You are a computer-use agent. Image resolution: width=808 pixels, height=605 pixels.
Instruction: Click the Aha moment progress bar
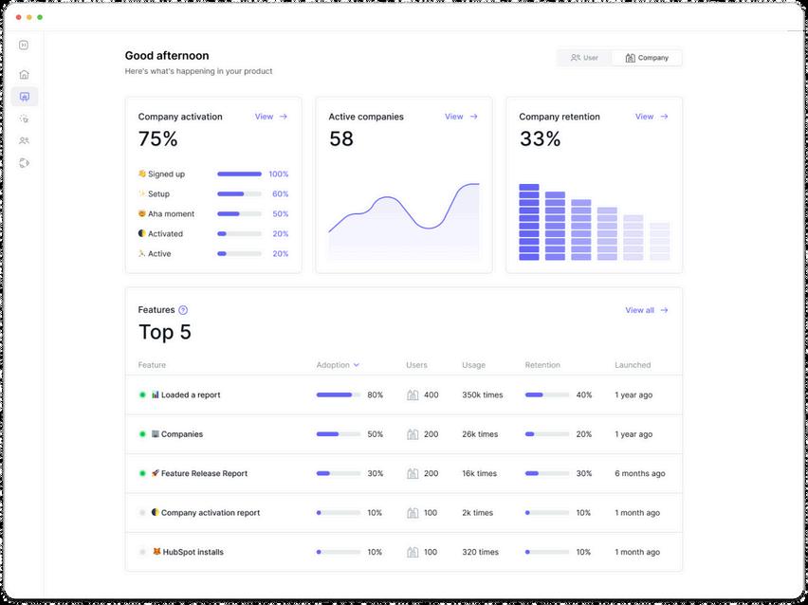coord(239,214)
